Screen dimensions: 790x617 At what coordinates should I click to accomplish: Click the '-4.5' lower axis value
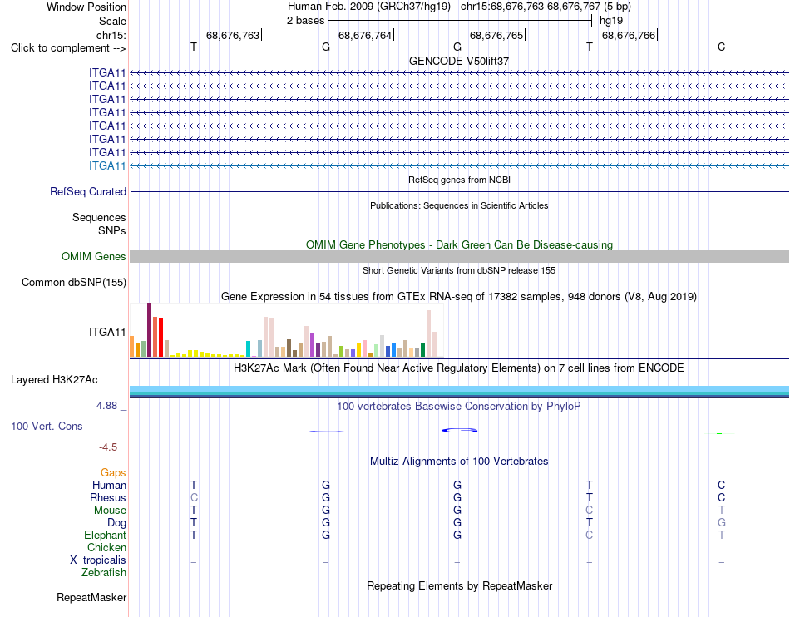(x=108, y=447)
